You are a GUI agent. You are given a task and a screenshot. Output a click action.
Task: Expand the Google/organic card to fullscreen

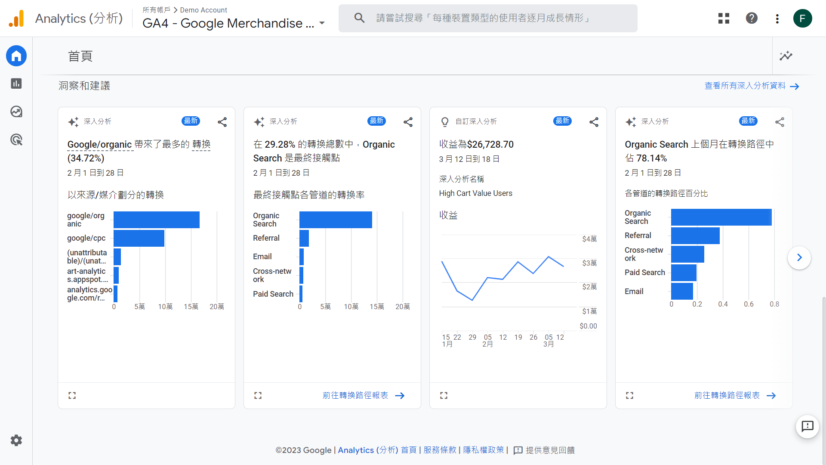[x=72, y=395]
